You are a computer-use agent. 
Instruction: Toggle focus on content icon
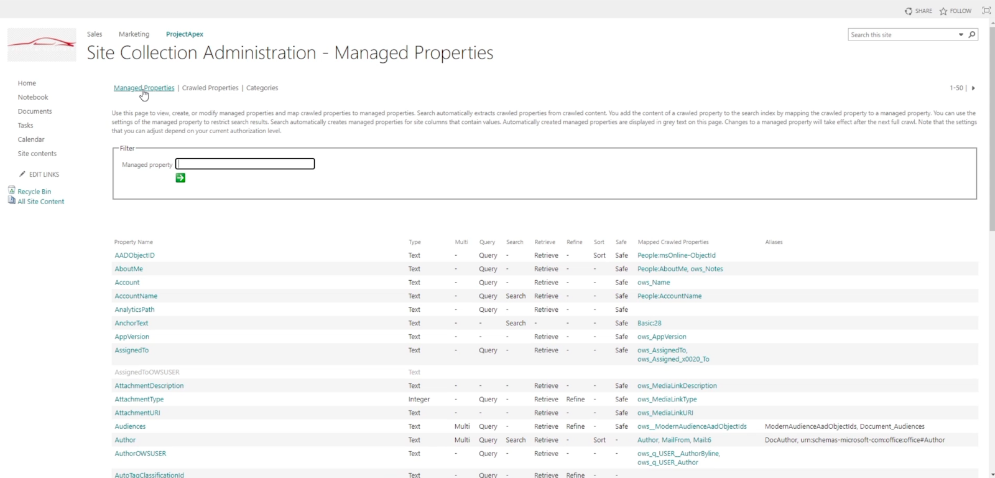click(x=986, y=11)
